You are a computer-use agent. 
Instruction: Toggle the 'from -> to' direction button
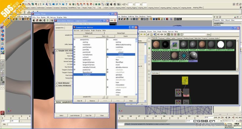click(x=105, y=36)
